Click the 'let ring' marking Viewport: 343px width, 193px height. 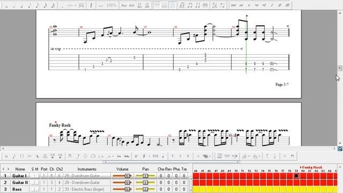55,49
